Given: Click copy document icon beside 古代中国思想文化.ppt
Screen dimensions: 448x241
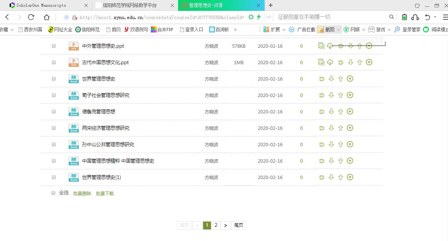Looking at the screenshot, I should pos(321,62).
